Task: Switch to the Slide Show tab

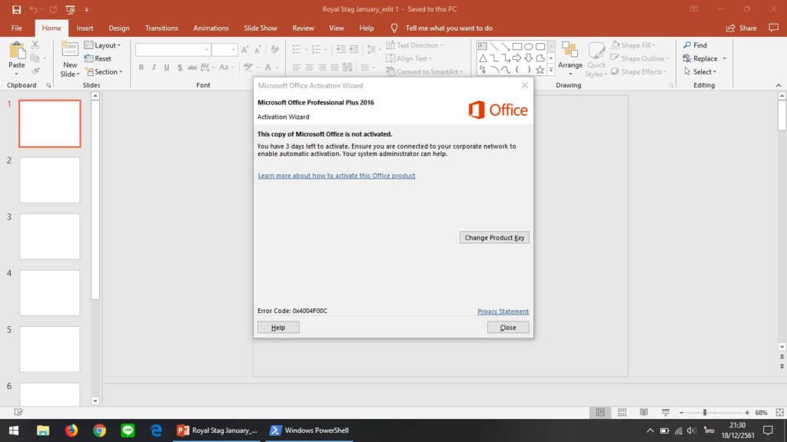Action: click(x=261, y=28)
